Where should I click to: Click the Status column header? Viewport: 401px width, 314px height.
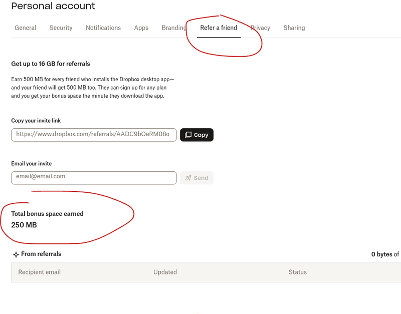click(x=297, y=272)
